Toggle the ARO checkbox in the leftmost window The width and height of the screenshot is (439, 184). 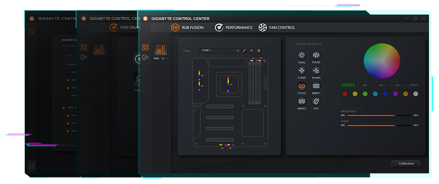coord(68,123)
